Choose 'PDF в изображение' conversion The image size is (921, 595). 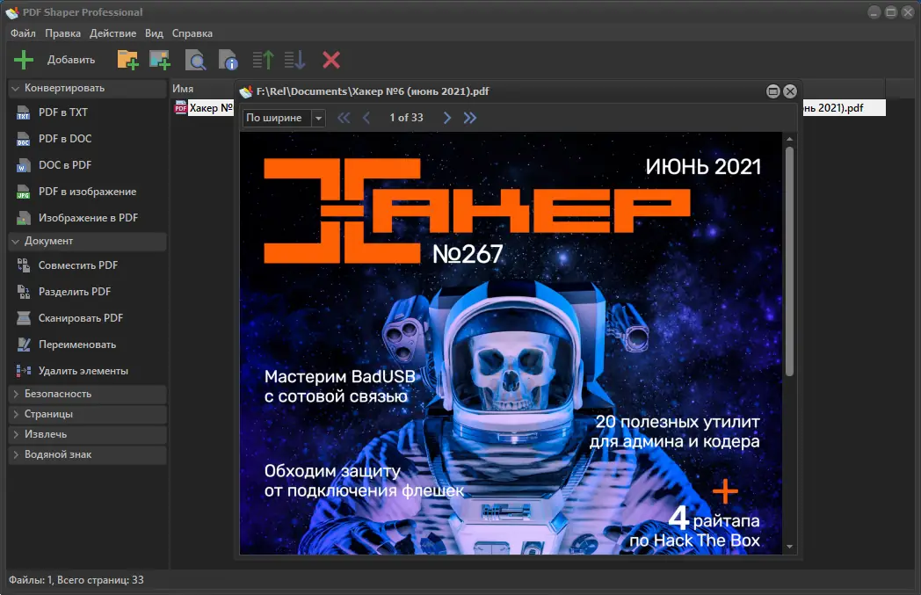point(87,192)
